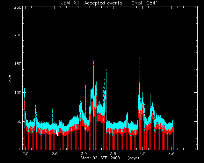Click the 3.0 x-axis tick label
Viewport: 204px width, 163px height.
(x=84, y=154)
